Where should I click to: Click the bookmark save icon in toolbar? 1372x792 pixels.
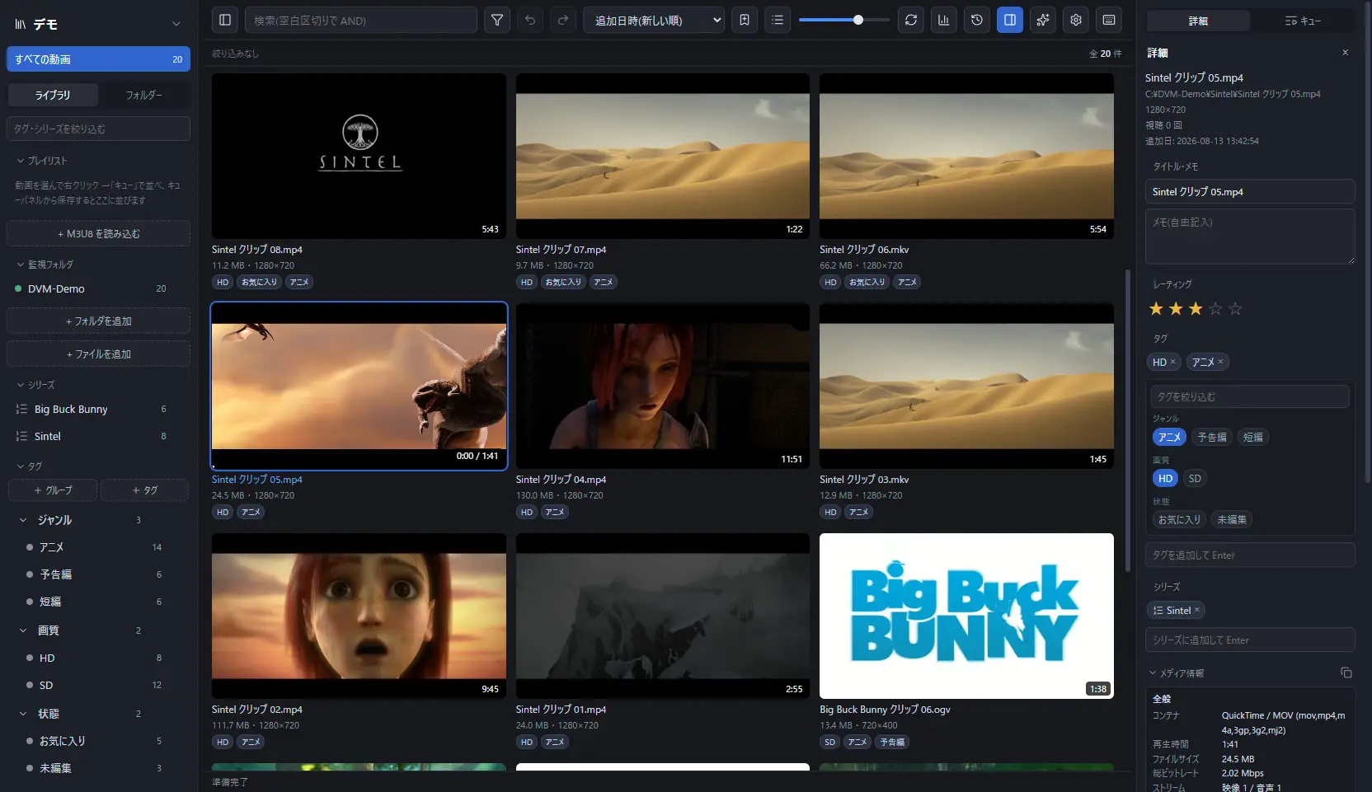click(745, 20)
